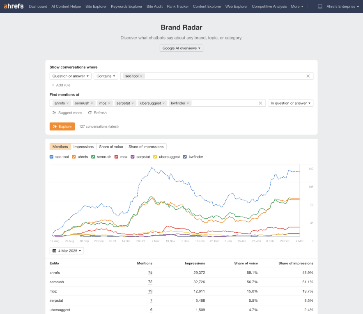Click the Add rule plus icon
363x314 pixels.
[x=53, y=85]
